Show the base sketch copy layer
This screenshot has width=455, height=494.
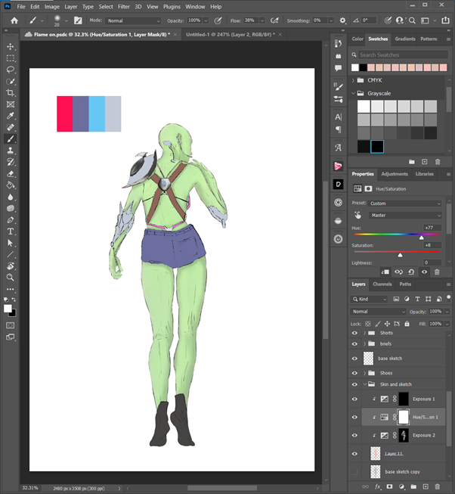pyautogui.click(x=354, y=471)
